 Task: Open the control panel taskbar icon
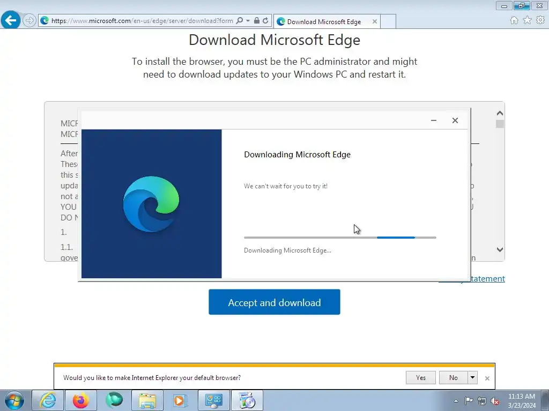point(213,400)
